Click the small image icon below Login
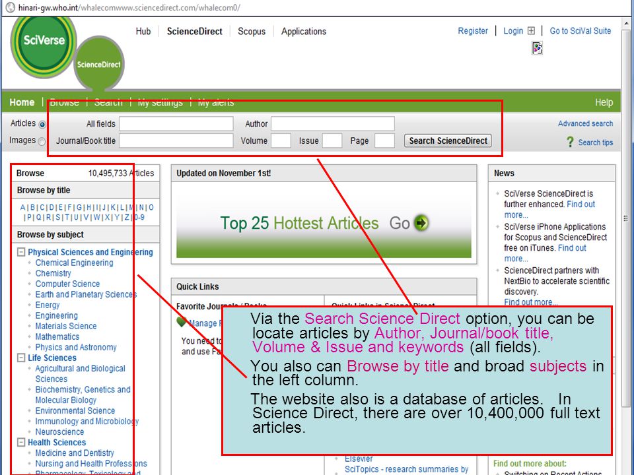 tap(537, 48)
